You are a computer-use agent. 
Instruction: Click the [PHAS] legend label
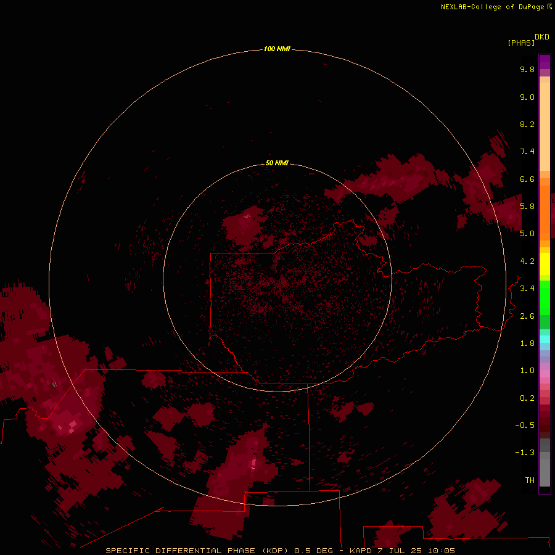tap(521, 43)
